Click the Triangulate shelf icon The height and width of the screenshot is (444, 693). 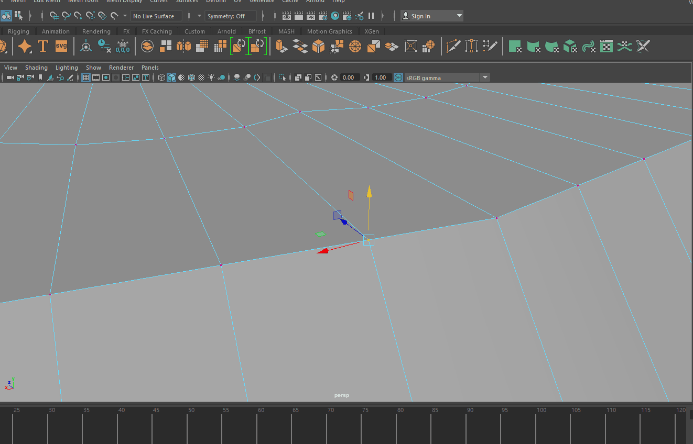pos(373,46)
